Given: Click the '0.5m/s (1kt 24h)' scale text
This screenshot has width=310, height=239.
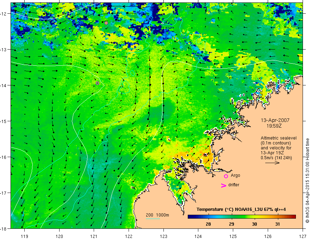Looking at the screenshot, I should [276, 158].
